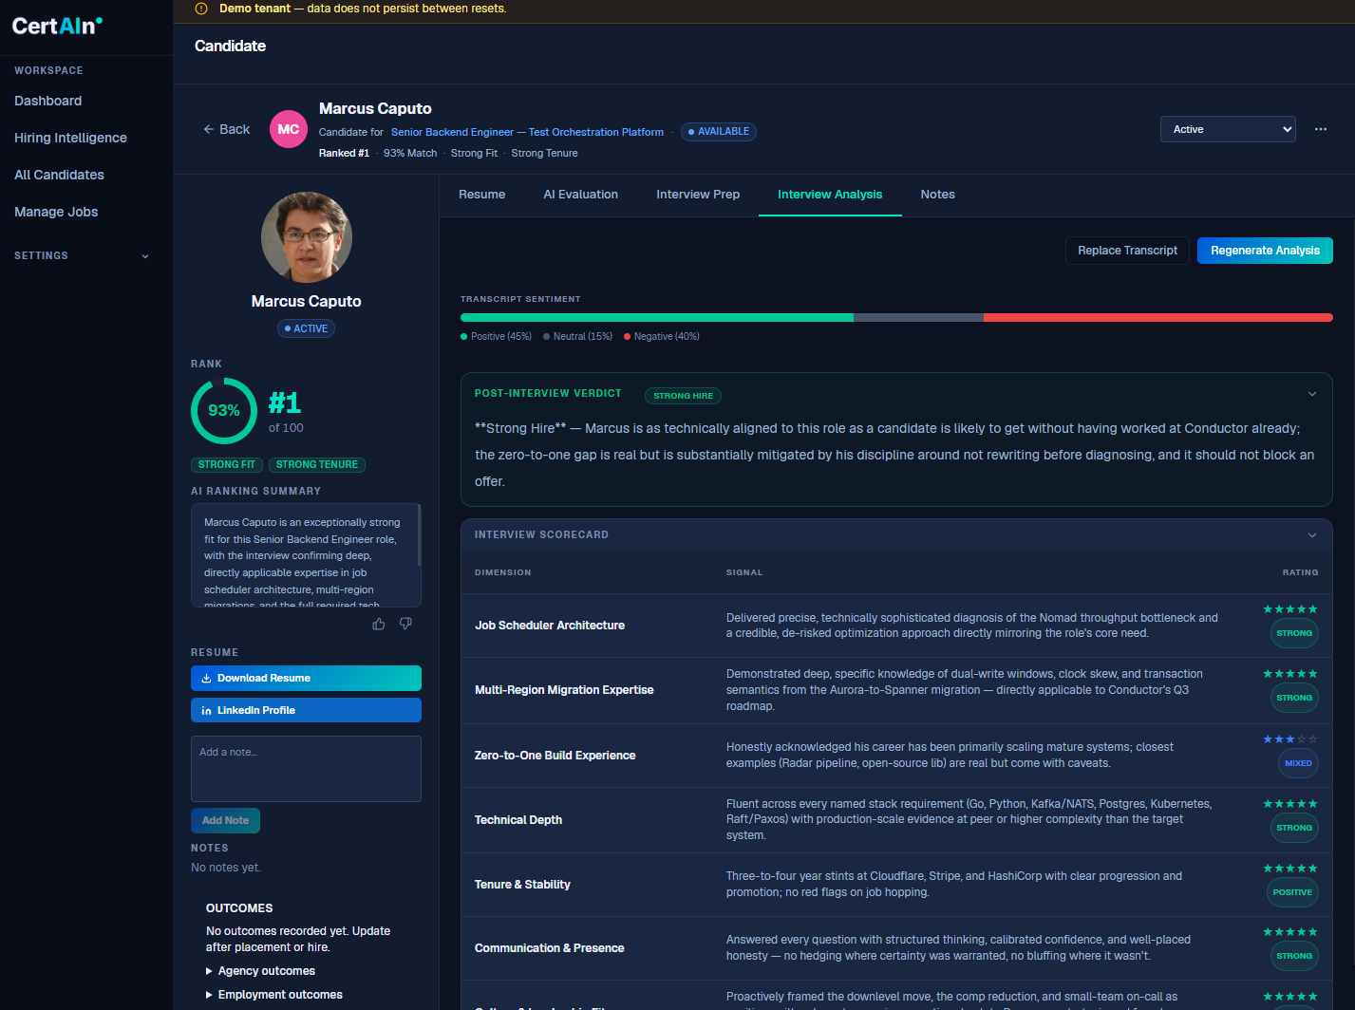This screenshot has width=1355, height=1010.
Task: Open the Senior Backend Engineer job link
Action: tap(527, 132)
